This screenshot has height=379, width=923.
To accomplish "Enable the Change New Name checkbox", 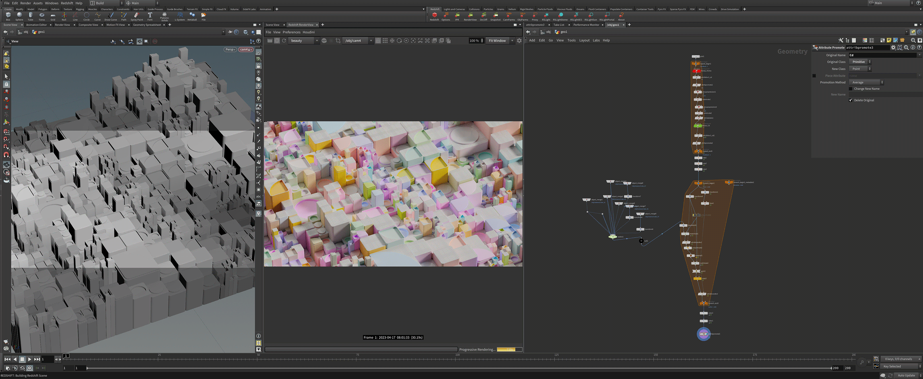I will [850, 89].
